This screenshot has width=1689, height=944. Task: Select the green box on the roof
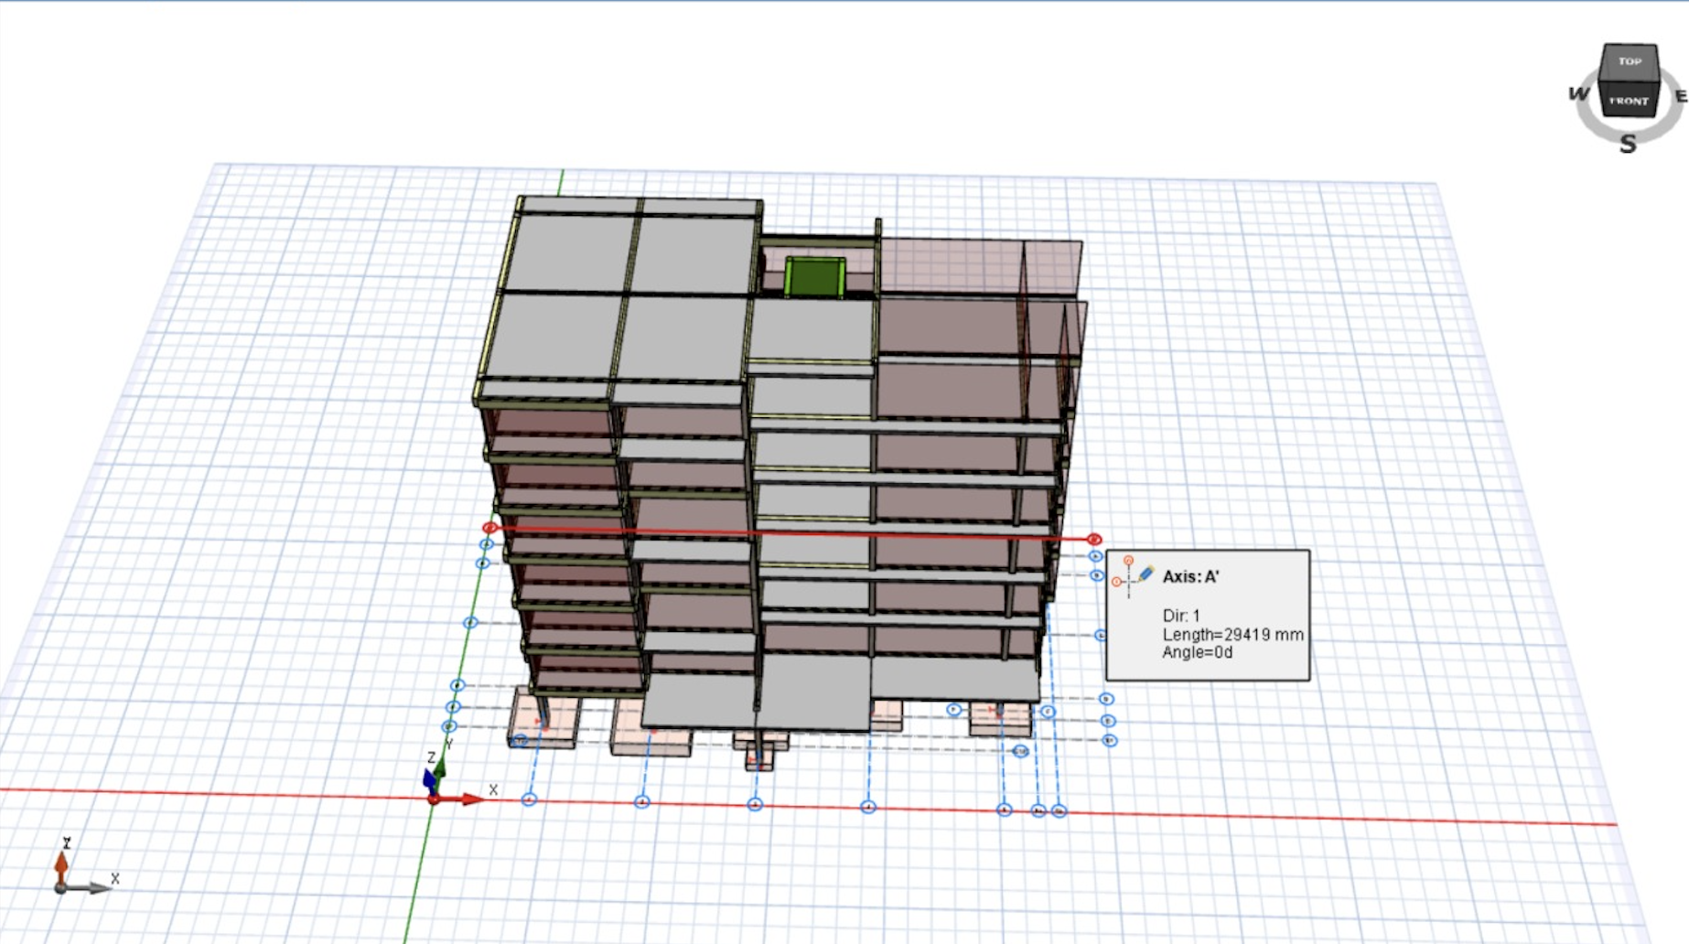813,278
